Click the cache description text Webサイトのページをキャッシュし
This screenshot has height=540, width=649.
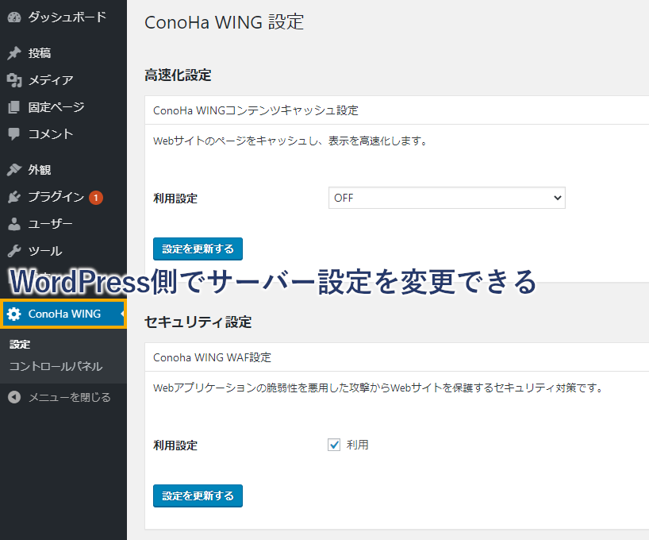coord(290,141)
